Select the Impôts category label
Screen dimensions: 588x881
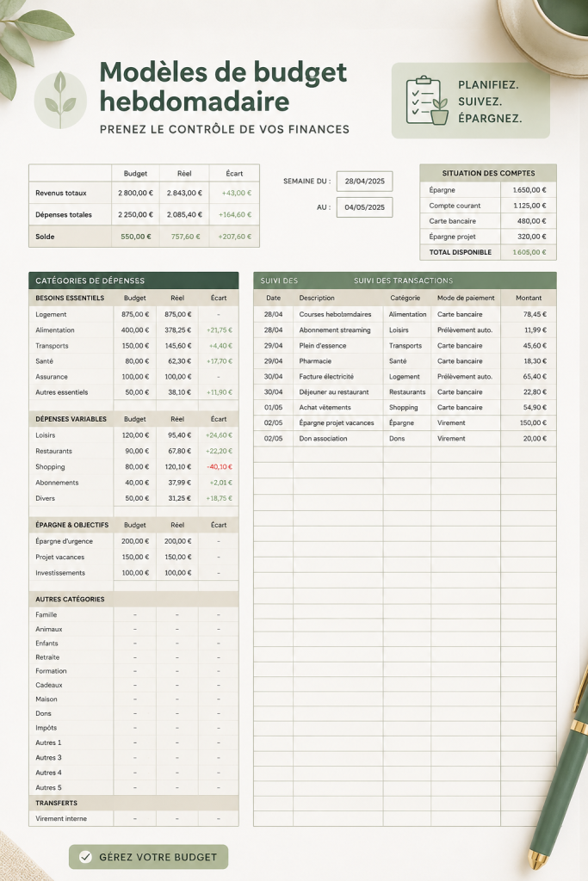(x=46, y=728)
